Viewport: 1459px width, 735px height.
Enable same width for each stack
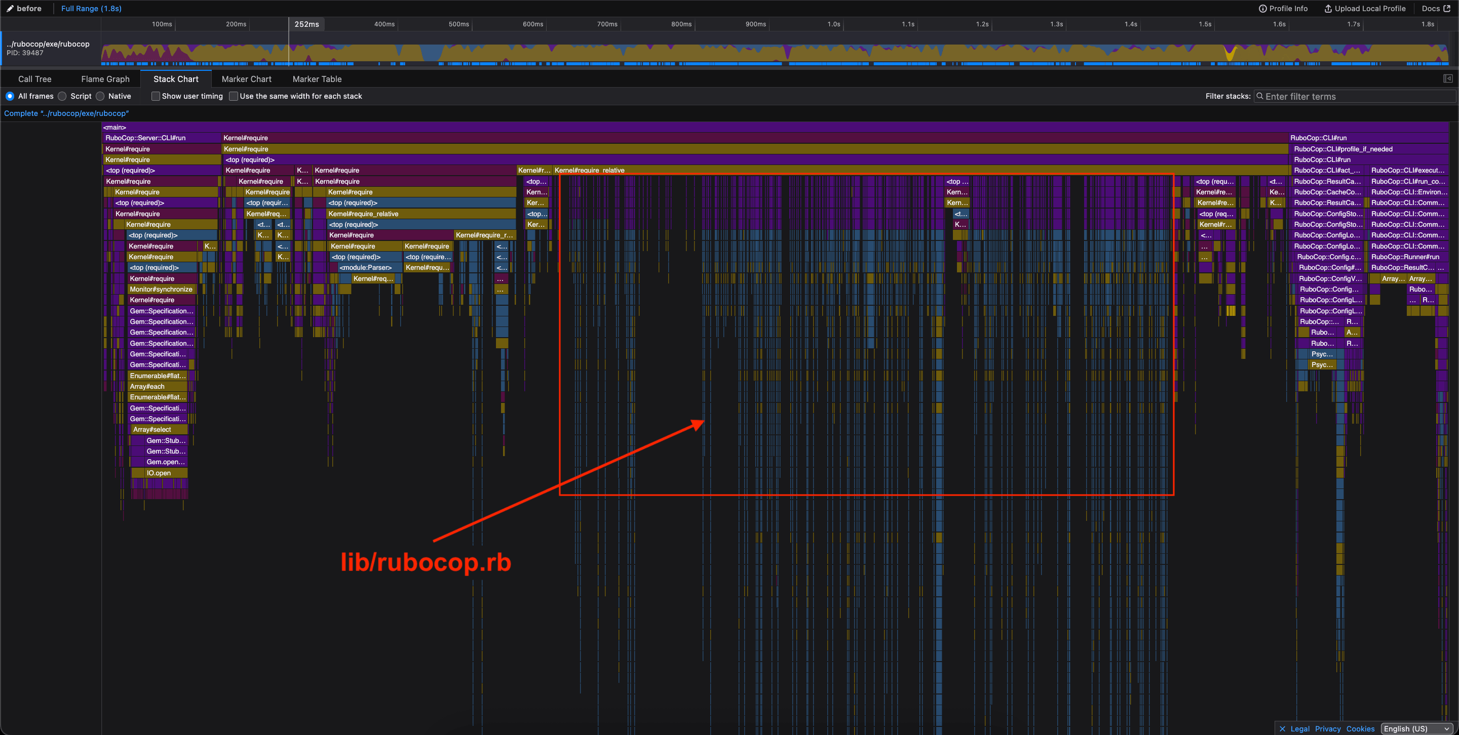(x=234, y=96)
